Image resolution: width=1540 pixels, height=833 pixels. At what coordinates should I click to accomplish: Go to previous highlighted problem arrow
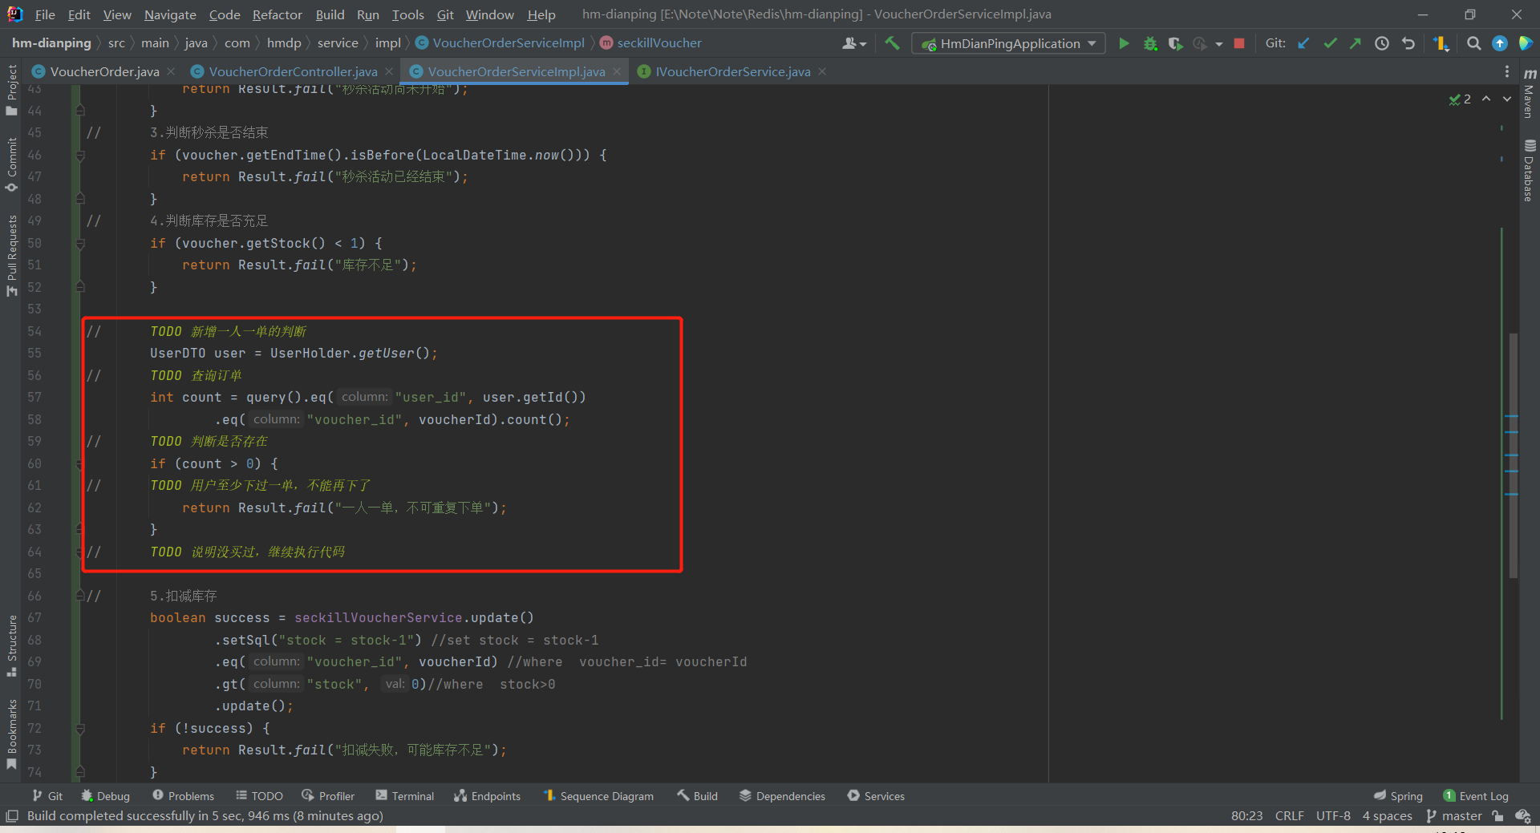1486,99
